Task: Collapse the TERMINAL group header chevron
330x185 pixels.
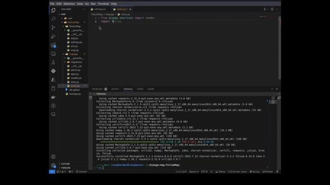Action: (94, 94)
